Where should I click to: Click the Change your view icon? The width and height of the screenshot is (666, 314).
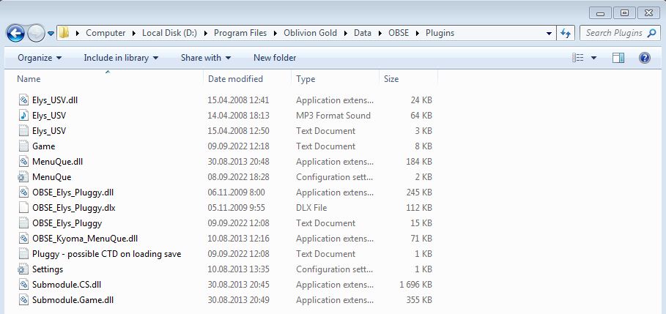[x=577, y=58]
